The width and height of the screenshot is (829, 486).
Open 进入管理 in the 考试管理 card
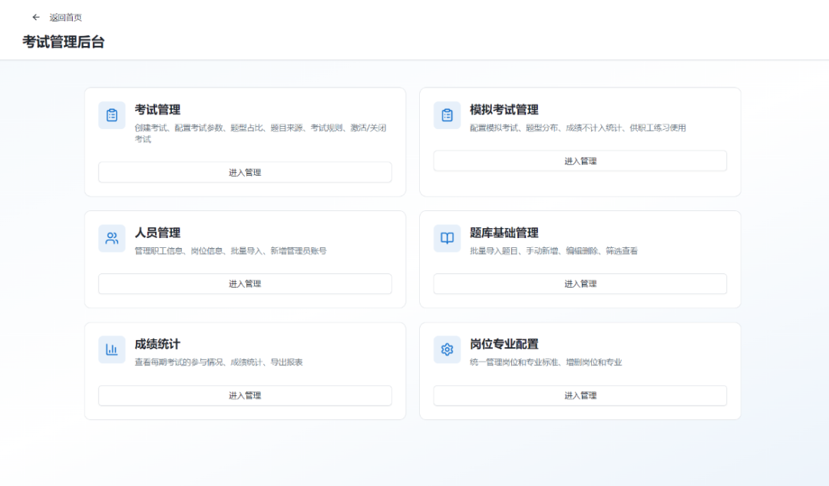coord(245,173)
